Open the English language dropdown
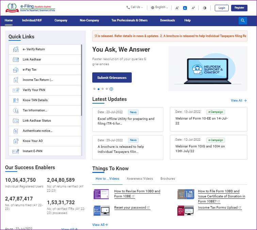This screenshot has width=257, height=230. pos(159,7)
